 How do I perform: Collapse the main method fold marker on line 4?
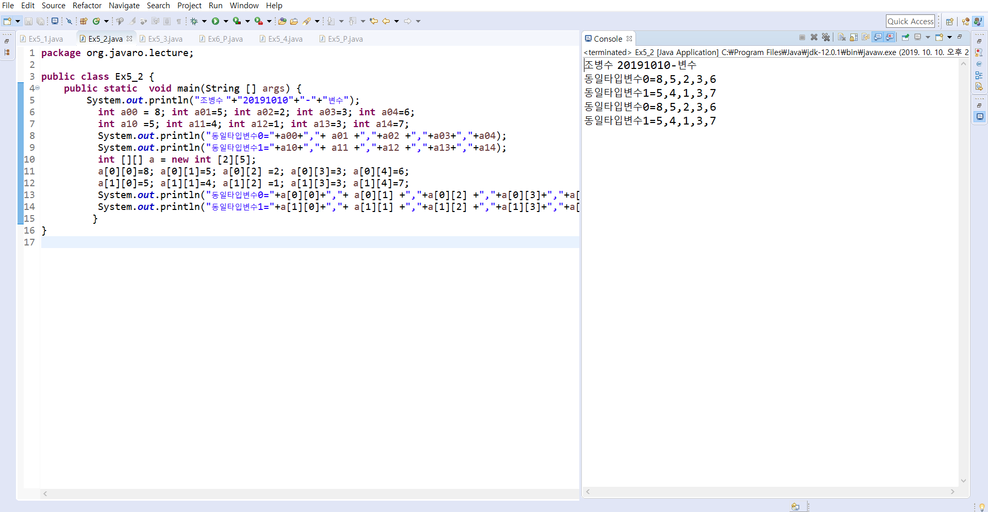click(x=37, y=88)
